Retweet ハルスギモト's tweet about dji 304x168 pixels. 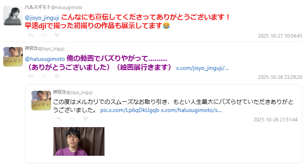tap(44, 35)
